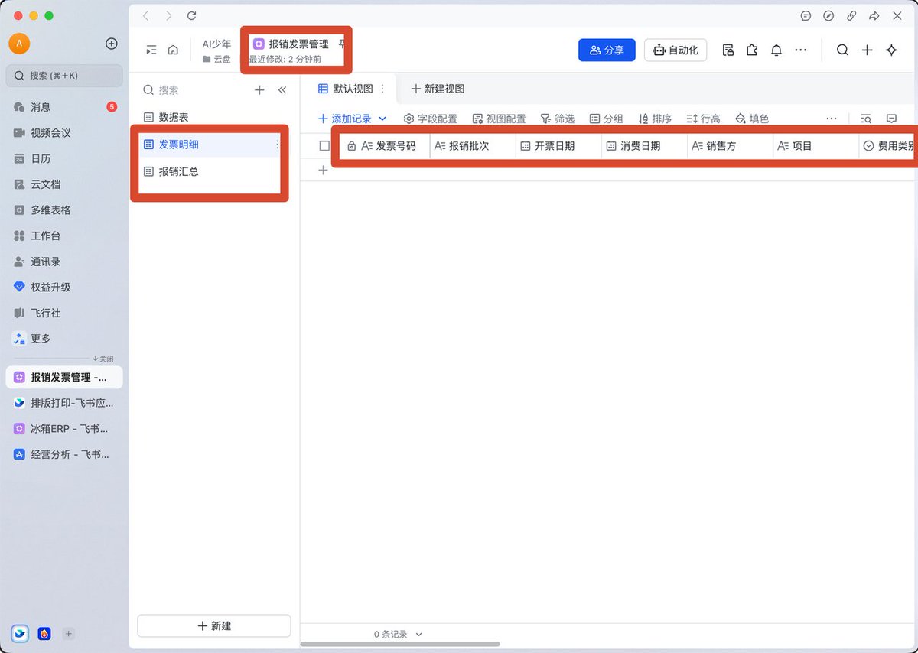Click the blue 分享 share button
This screenshot has height=653, width=918.
[607, 50]
